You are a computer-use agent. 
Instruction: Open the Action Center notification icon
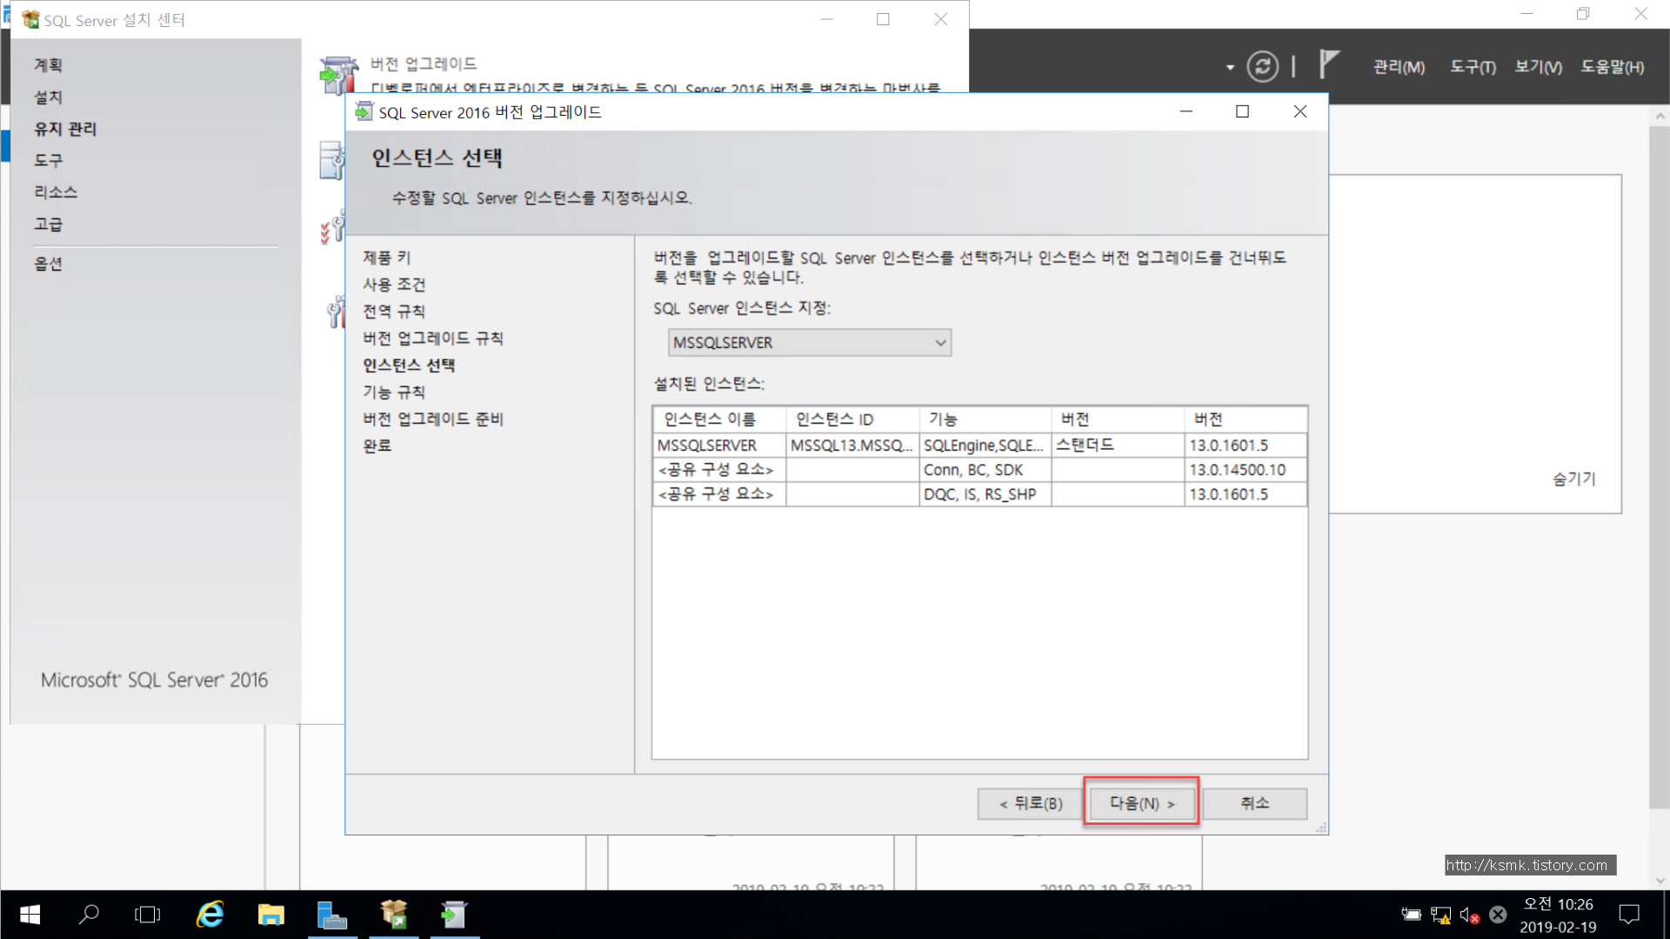coord(1629,915)
